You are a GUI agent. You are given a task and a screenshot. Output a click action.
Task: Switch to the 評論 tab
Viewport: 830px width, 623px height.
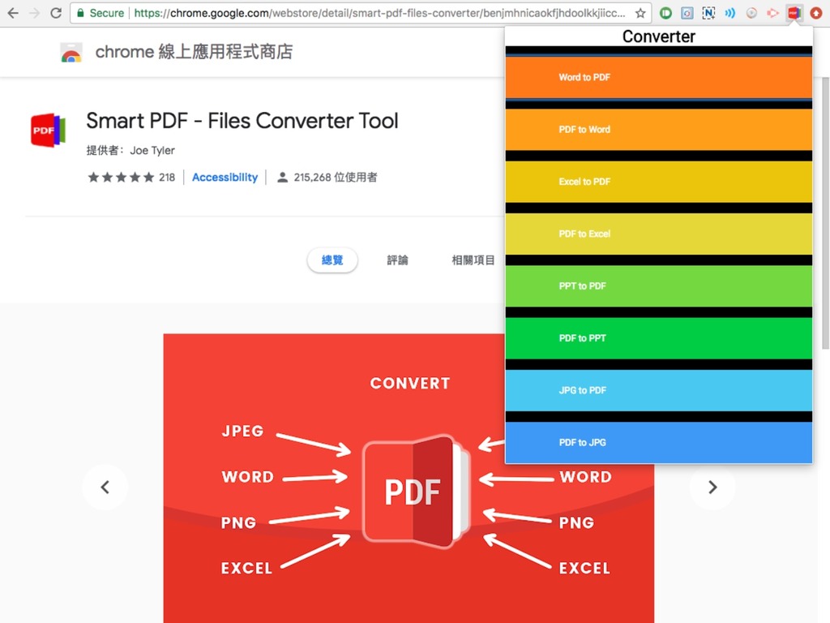coord(397,260)
